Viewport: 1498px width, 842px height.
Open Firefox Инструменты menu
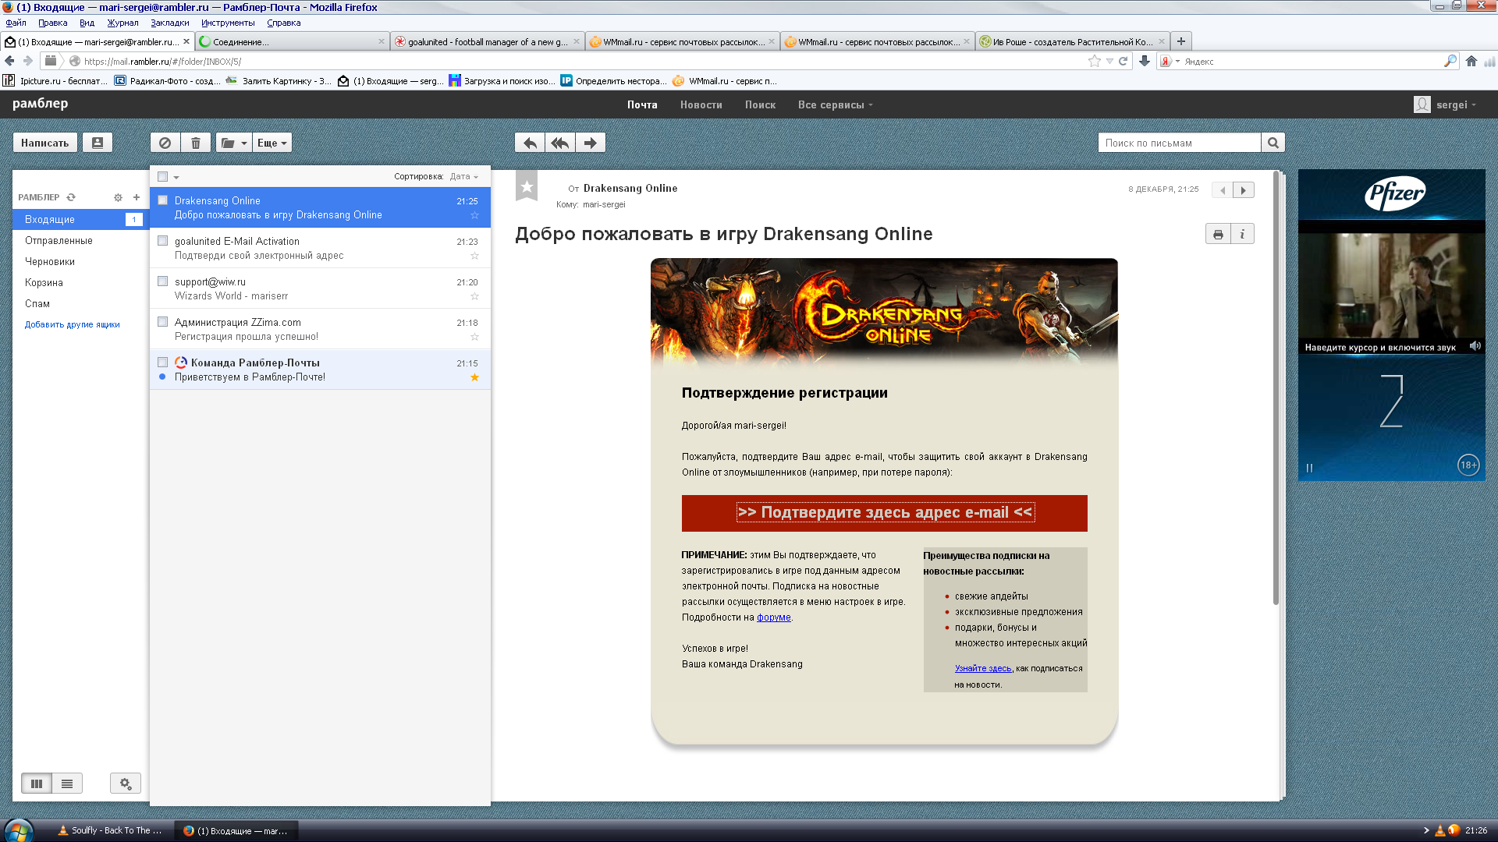coord(228,23)
